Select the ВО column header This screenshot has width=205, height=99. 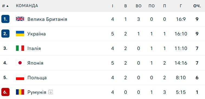[x=139, y=6]
